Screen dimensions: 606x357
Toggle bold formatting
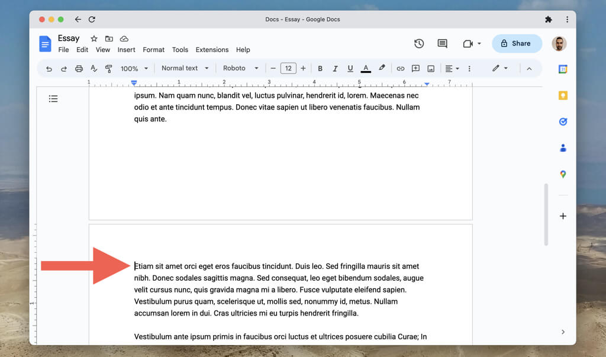tap(320, 69)
